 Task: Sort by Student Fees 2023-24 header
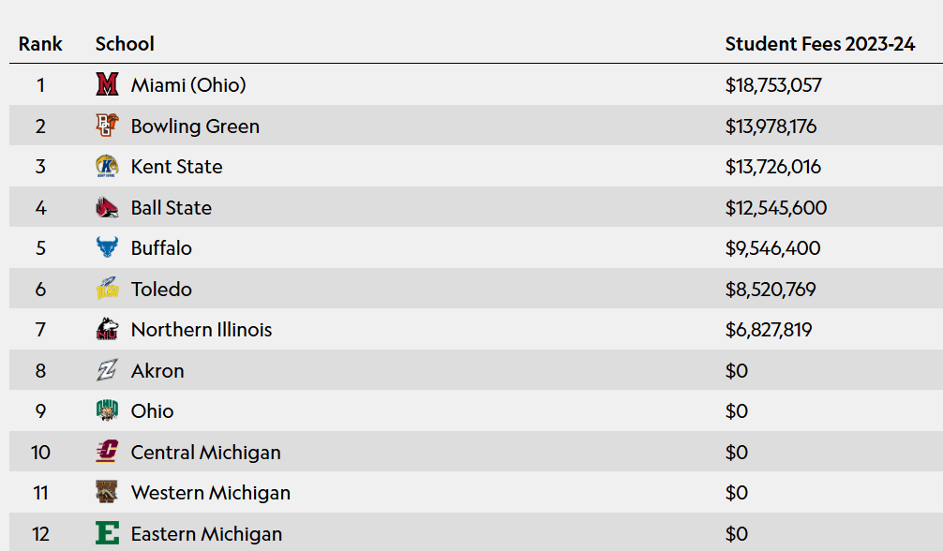point(819,44)
